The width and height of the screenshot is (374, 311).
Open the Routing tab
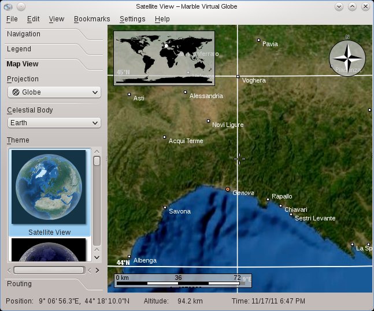(x=19, y=284)
